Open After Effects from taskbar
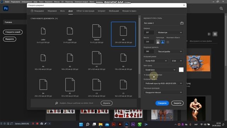 133,124
